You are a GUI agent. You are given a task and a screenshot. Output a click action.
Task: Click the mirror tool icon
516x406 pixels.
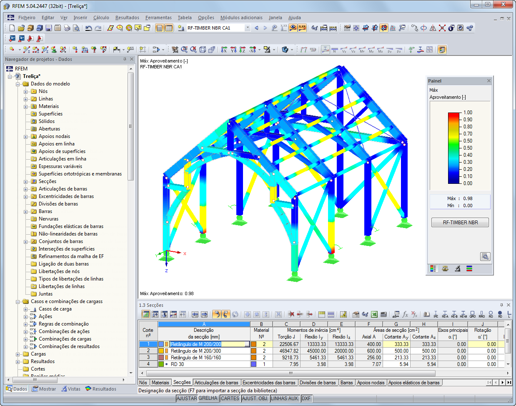pos(433,28)
